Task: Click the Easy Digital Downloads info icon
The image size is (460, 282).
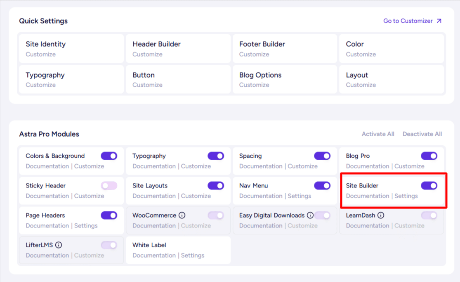Action: point(310,215)
